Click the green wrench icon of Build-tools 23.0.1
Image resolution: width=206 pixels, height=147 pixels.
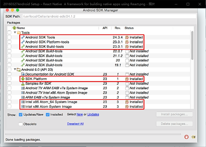pyautogui.click(x=23, y=47)
